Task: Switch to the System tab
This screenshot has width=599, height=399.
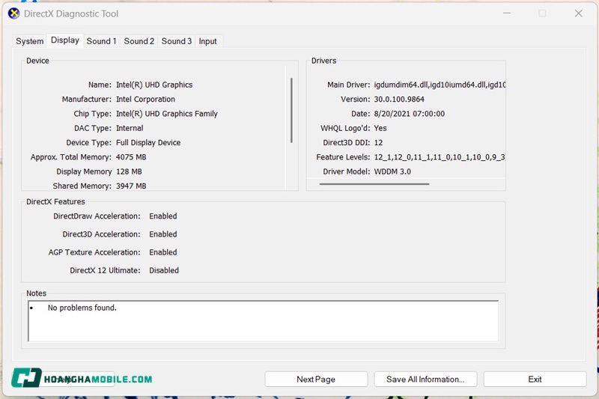Action: click(30, 41)
